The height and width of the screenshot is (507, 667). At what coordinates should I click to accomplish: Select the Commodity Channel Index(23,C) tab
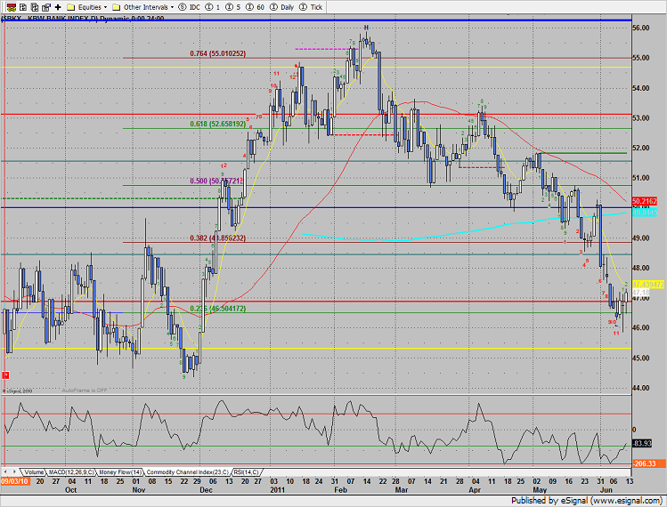point(188,472)
